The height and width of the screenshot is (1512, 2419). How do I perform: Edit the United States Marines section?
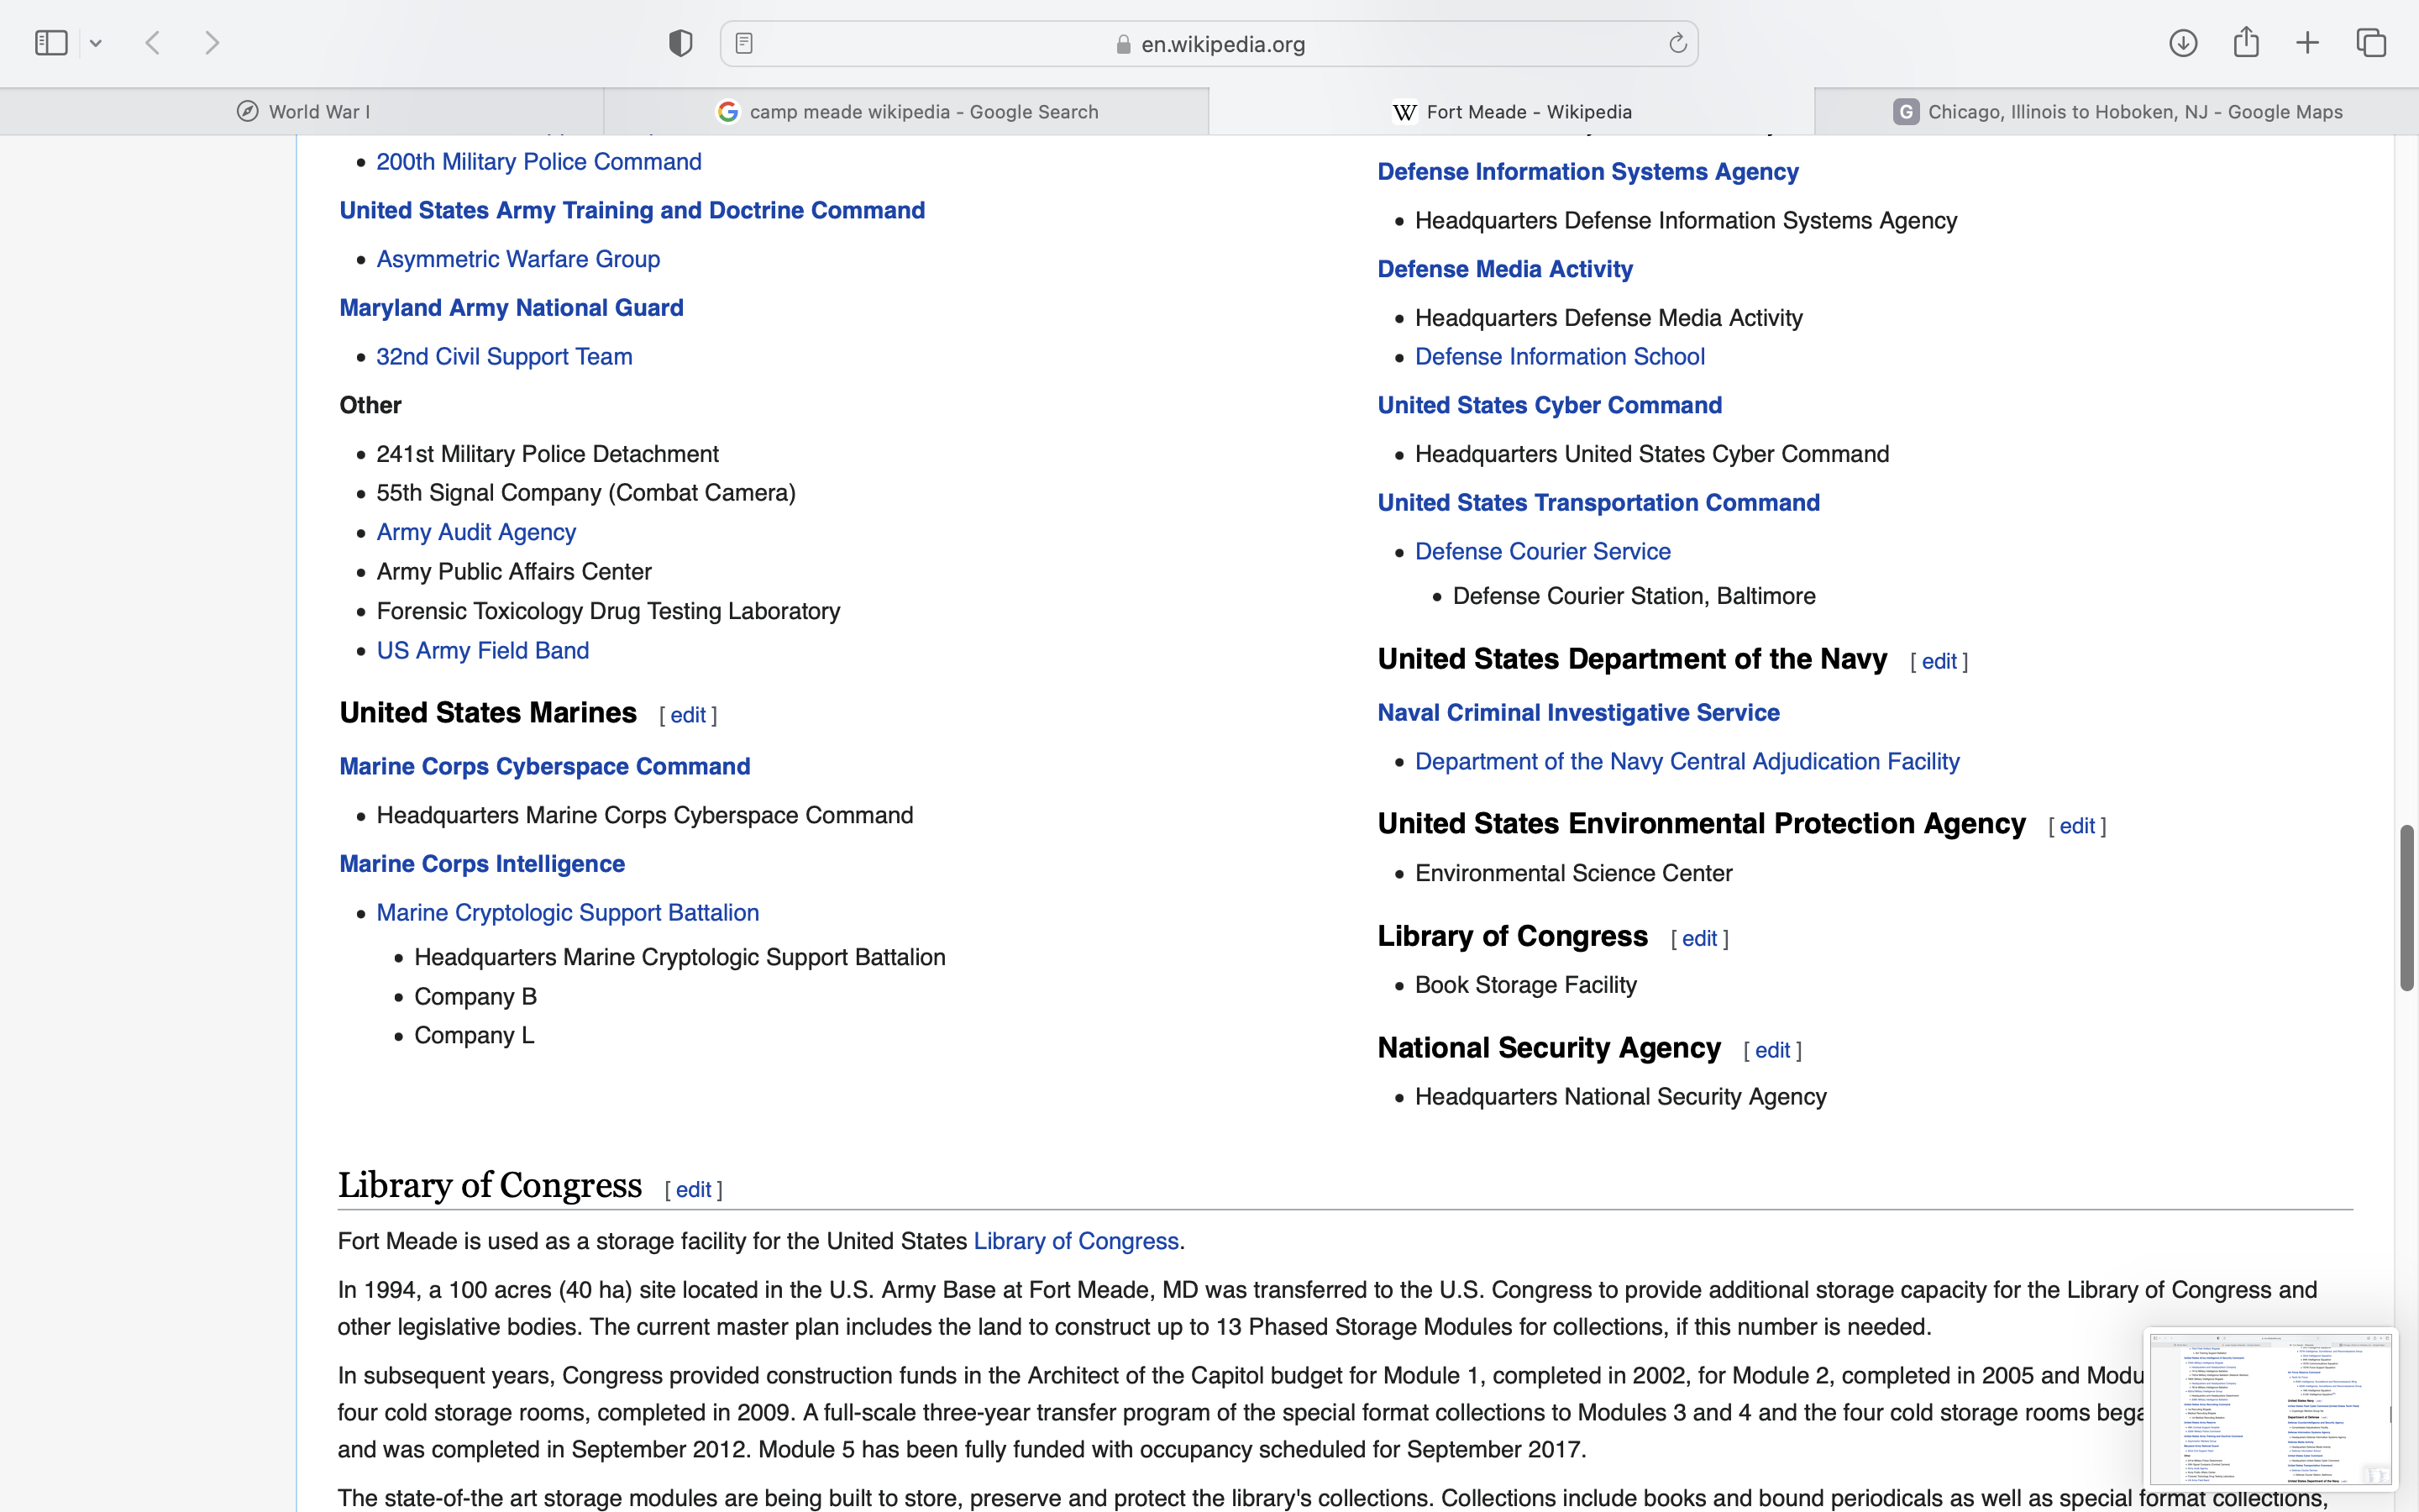tap(688, 716)
